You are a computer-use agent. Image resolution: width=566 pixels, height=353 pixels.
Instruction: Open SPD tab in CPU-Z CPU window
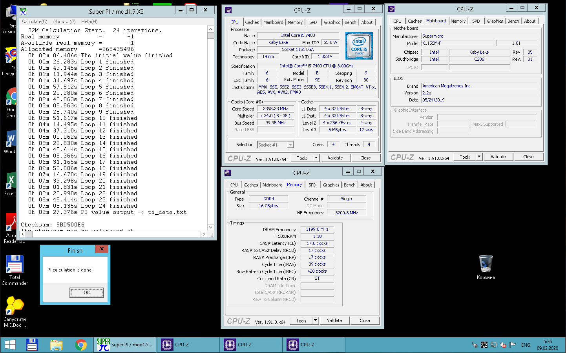pyautogui.click(x=313, y=22)
